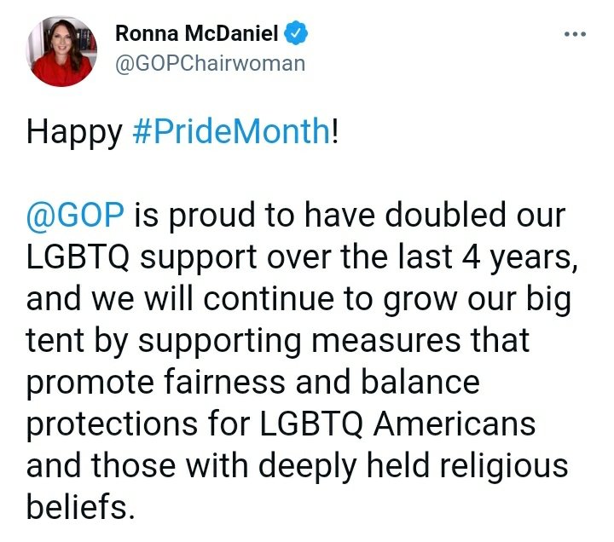Click "and we will continue" in the tweet
The image size is (614, 542).
click(x=180, y=299)
